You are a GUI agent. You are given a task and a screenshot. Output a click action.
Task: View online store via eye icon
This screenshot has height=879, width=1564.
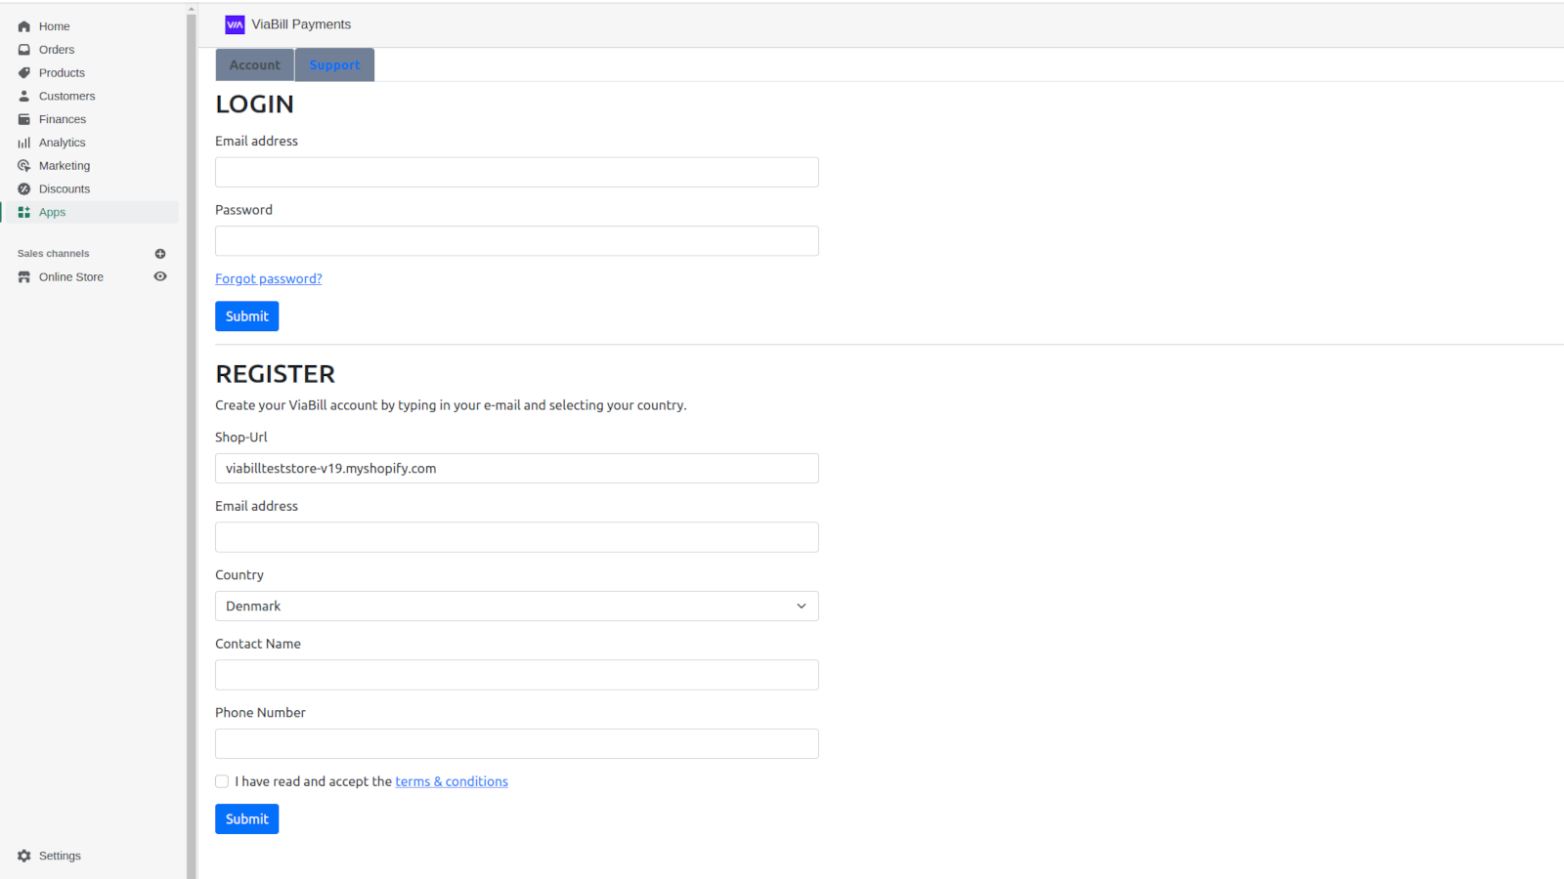pyautogui.click(x=160, y=276)
